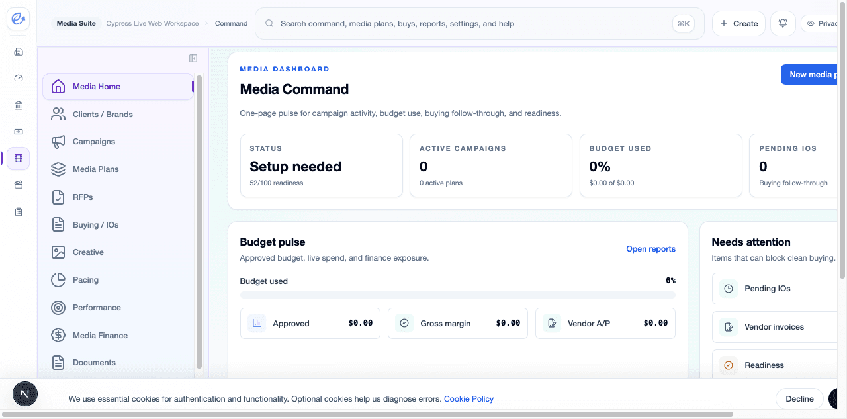The image size is (847, 419).
Task: Open Buying / IOs section
Action: pos(118,225)
